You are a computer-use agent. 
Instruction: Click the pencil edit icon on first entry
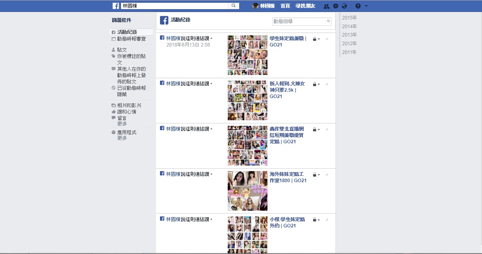[x=327, y=39]
